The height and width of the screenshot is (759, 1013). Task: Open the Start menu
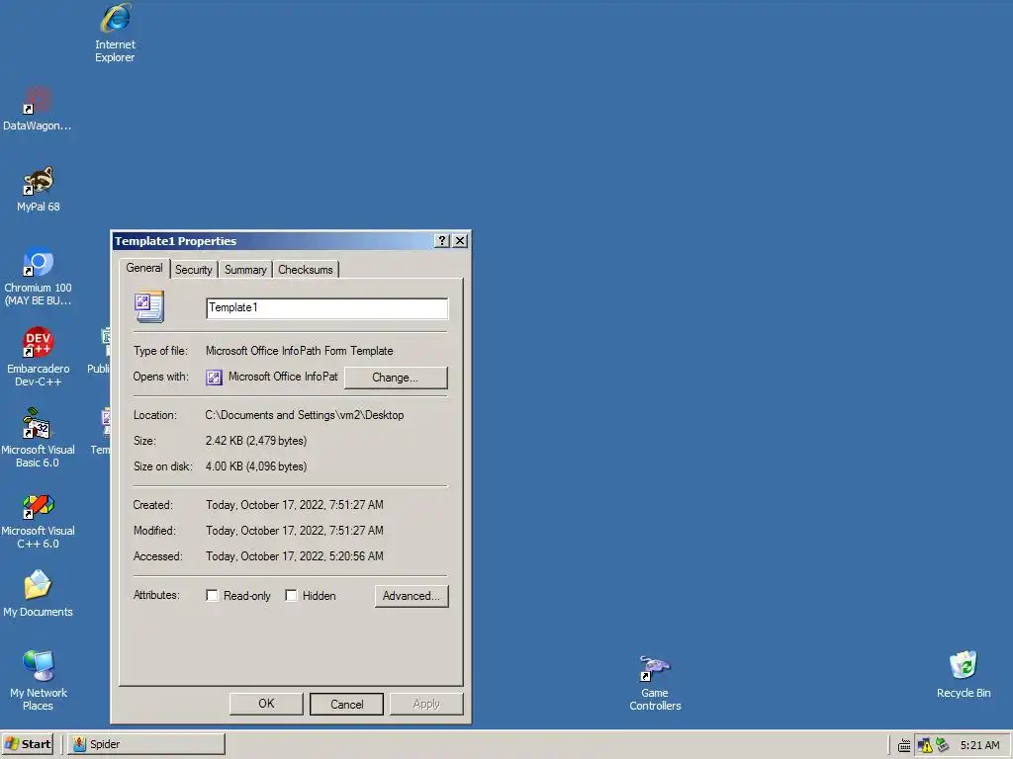[x=27, y=744]
